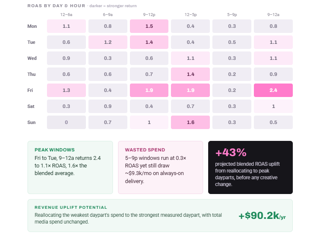Select the Friday 12–6a cell showing 1.3
The width and height of the screenshot is (322, 240).
pyautogui.click(x=66, y=90)
